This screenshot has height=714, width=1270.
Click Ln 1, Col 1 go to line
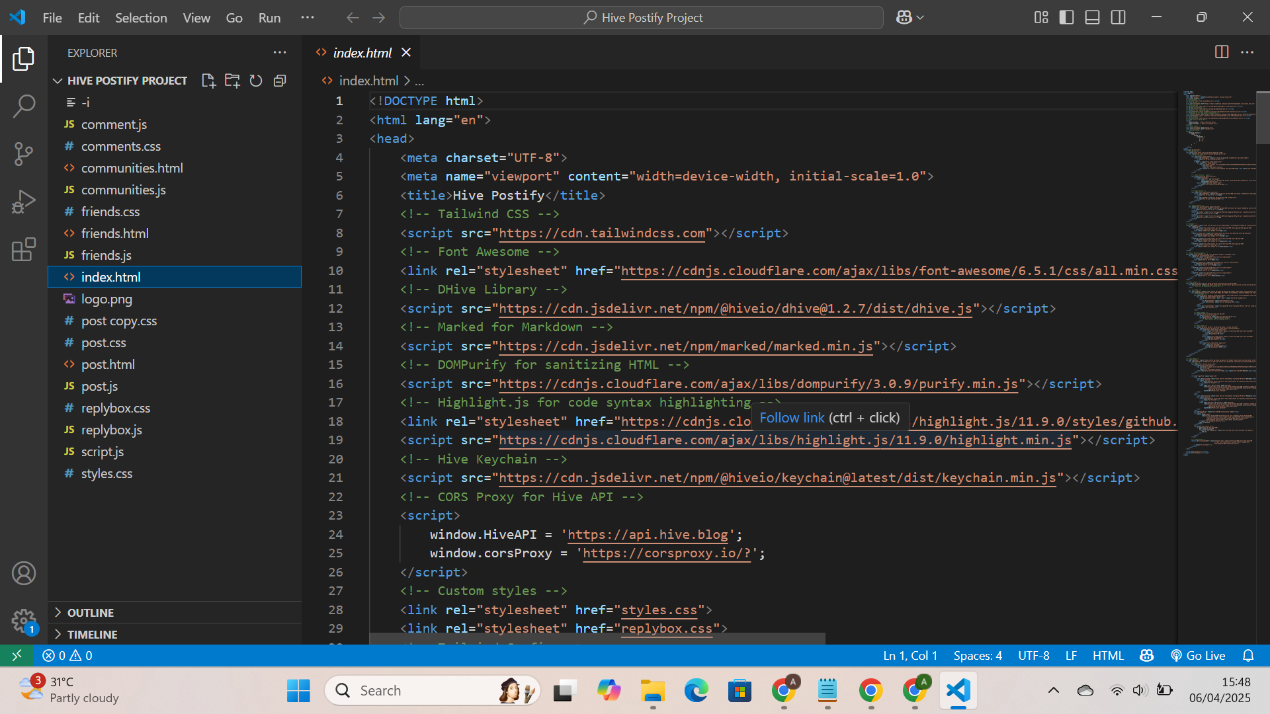[910, 655]
